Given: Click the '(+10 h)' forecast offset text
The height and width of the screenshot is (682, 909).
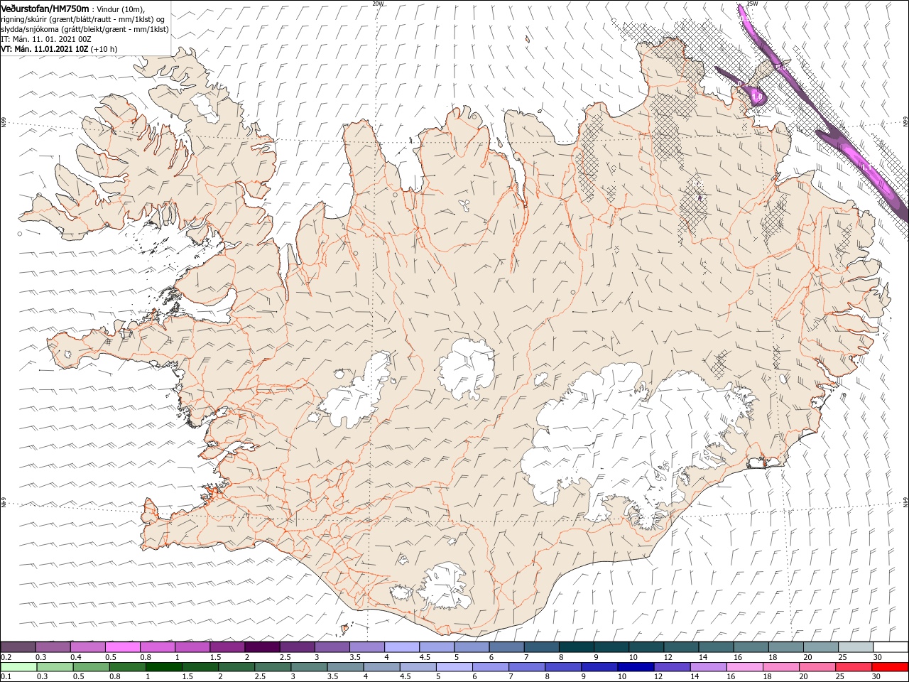Looking at the screenshot, I should (x=104, y=48).
